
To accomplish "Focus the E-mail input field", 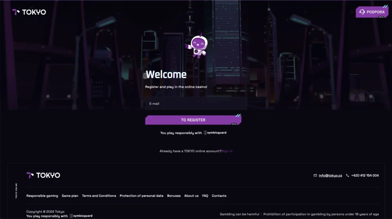I will click(x=196, y=103).
